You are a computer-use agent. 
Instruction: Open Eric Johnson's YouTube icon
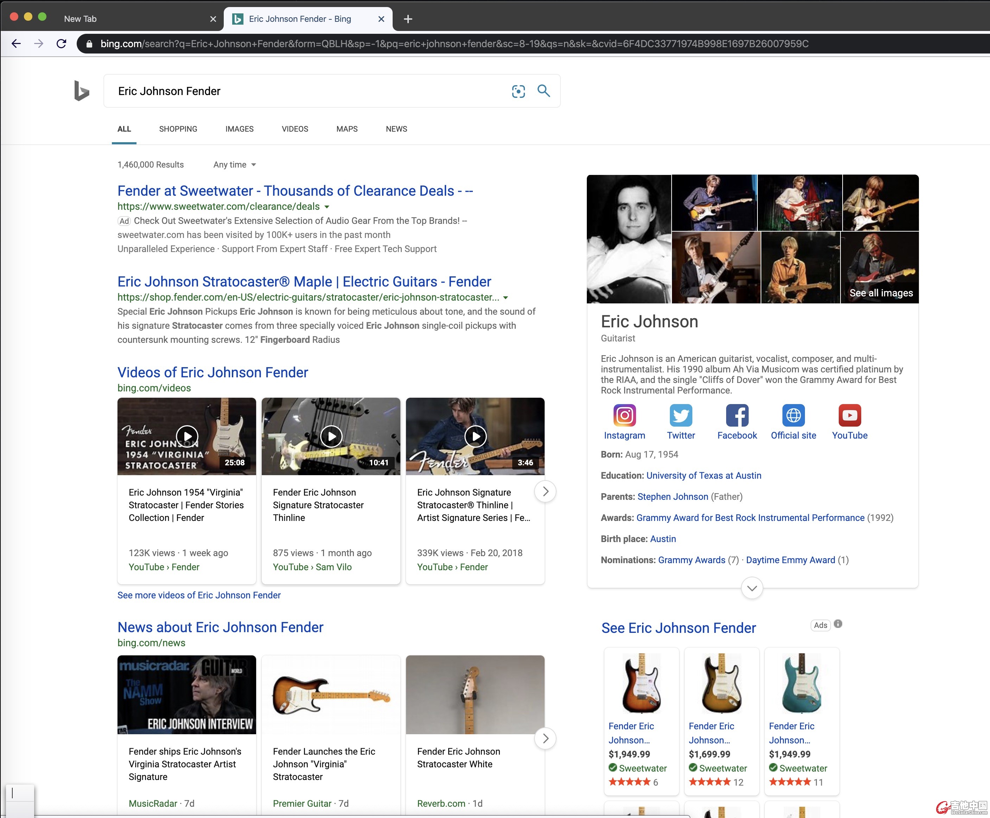[850, 415]
